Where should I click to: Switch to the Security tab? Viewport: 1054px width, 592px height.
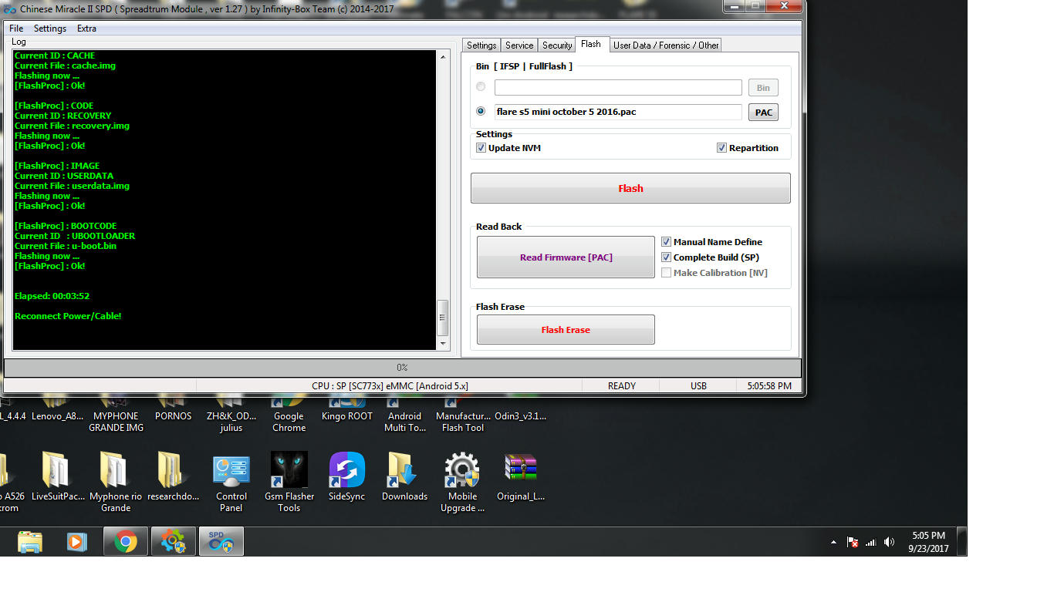[556, 45]
